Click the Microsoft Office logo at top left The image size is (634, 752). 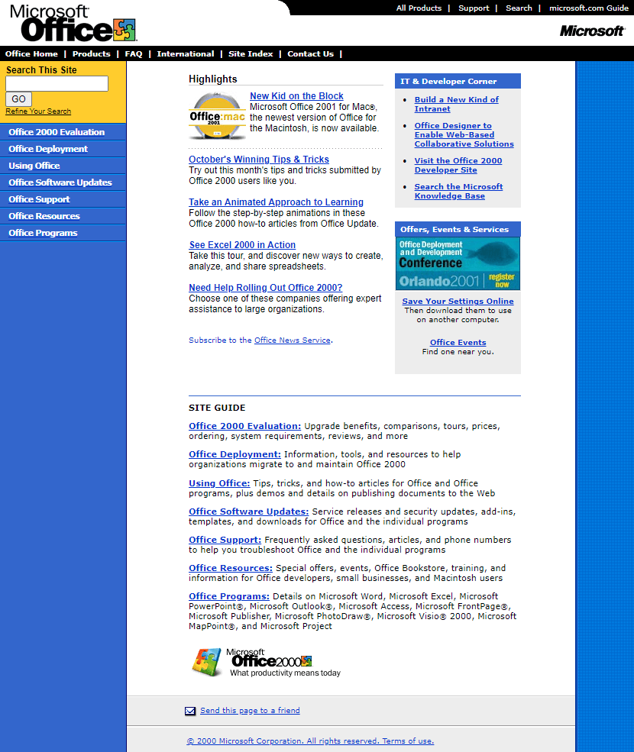(73, 23)
